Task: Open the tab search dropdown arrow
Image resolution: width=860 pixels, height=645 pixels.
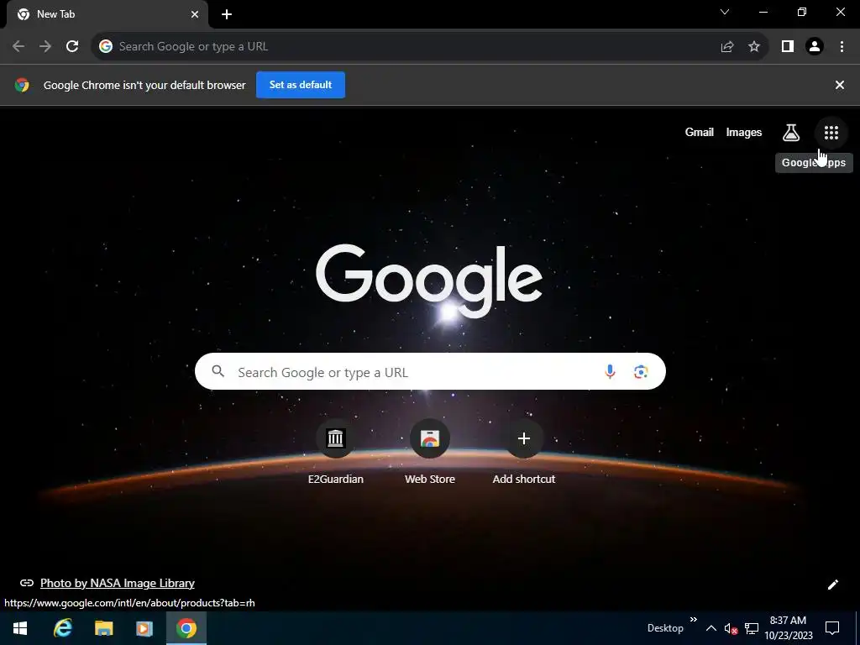Action: pos(725,12)
